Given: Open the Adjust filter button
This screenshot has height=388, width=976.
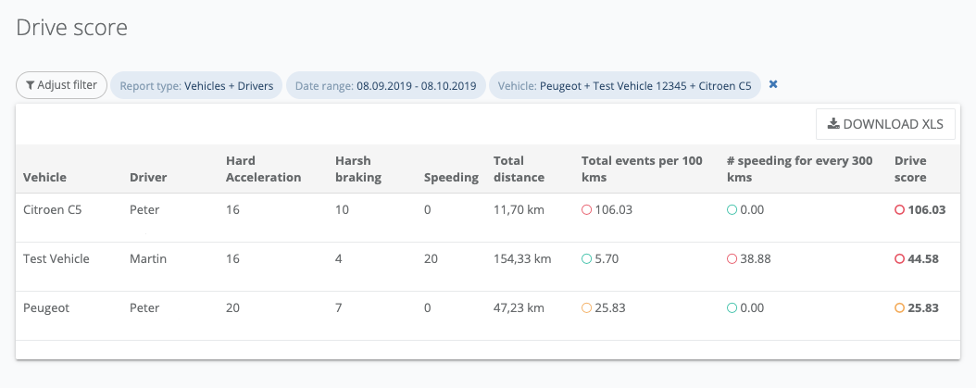Looking at the screenshot, I should pyautogui.click(x=62, y=85).
